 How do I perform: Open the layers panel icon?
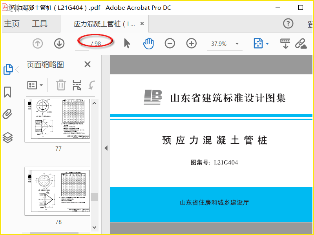(8, 138)
